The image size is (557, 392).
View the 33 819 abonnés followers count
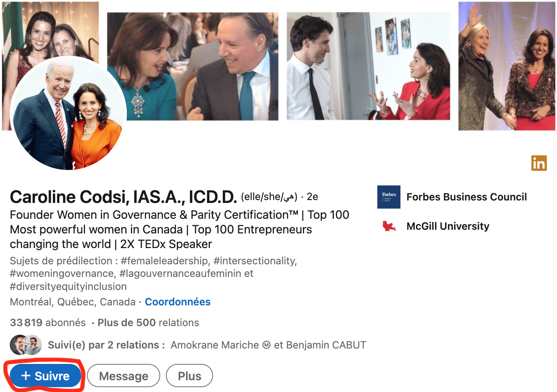click(x=48, y=322)
